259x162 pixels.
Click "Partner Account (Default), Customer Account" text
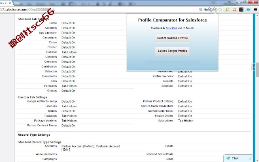(x=91, y=146)
